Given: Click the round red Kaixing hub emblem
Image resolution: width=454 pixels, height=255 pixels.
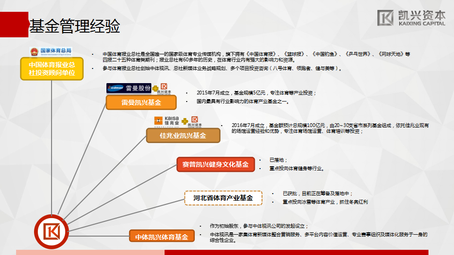Looking at the screenshot, I should (x=52, y=231).
